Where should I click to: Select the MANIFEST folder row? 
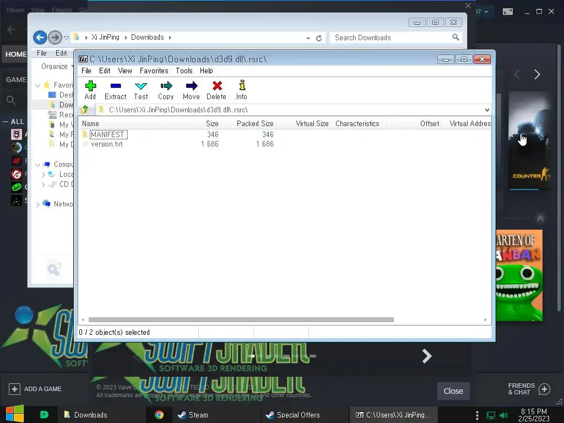(x=108, y=134)
